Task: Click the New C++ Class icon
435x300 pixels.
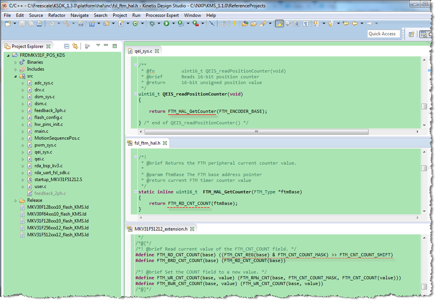Action: 135,24
